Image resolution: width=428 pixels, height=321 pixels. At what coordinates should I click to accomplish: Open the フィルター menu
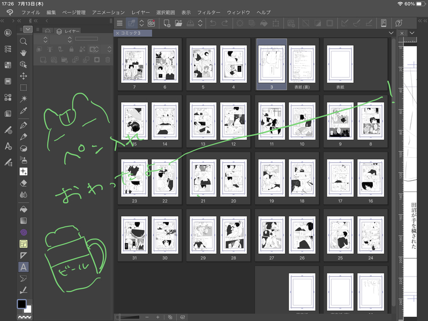pos(209,12)
